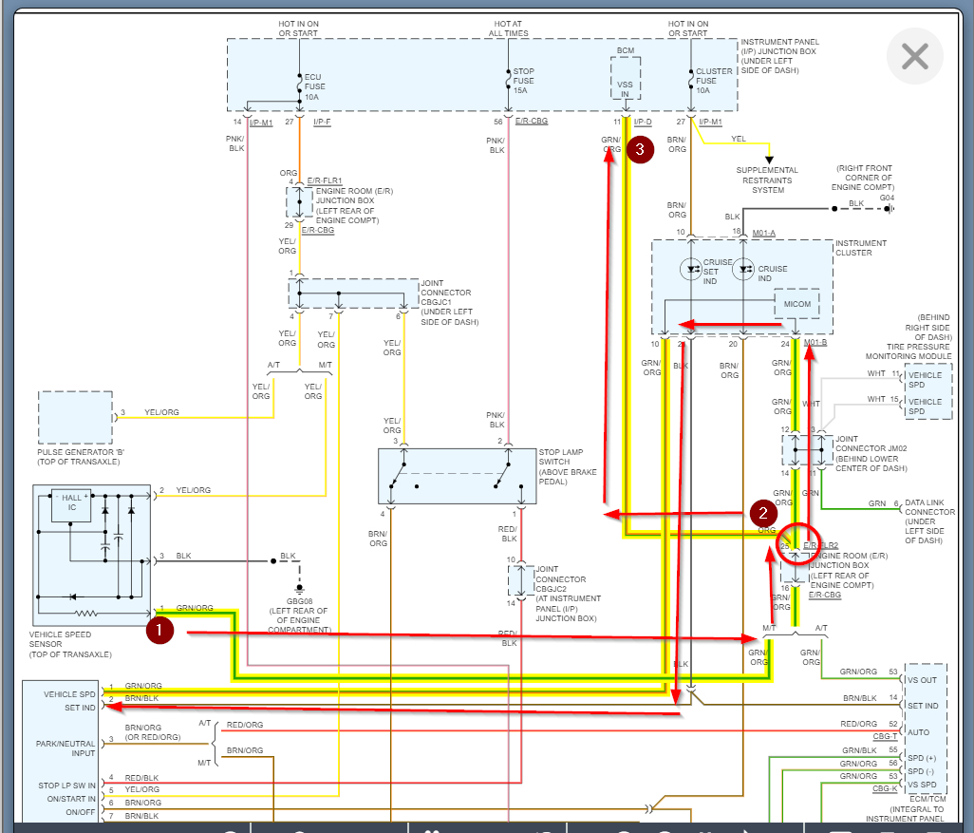Click the MICOM box in instrument cluster
This screenshot has height=833, width=974.
tap(797, 304)
